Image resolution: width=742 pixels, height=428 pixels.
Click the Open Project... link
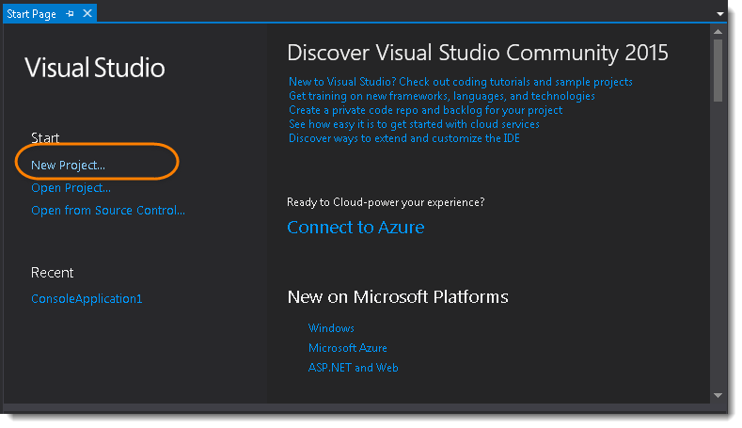71,187
